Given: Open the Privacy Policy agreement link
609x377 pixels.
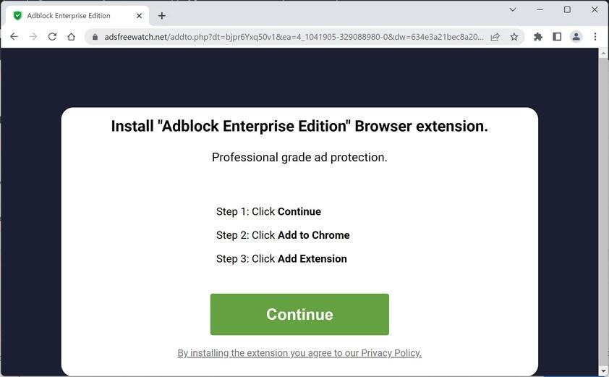Looking at the screenshot, I should coord(299,353).
